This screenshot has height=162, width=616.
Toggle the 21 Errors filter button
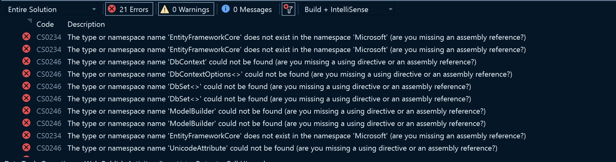point(129,9)
